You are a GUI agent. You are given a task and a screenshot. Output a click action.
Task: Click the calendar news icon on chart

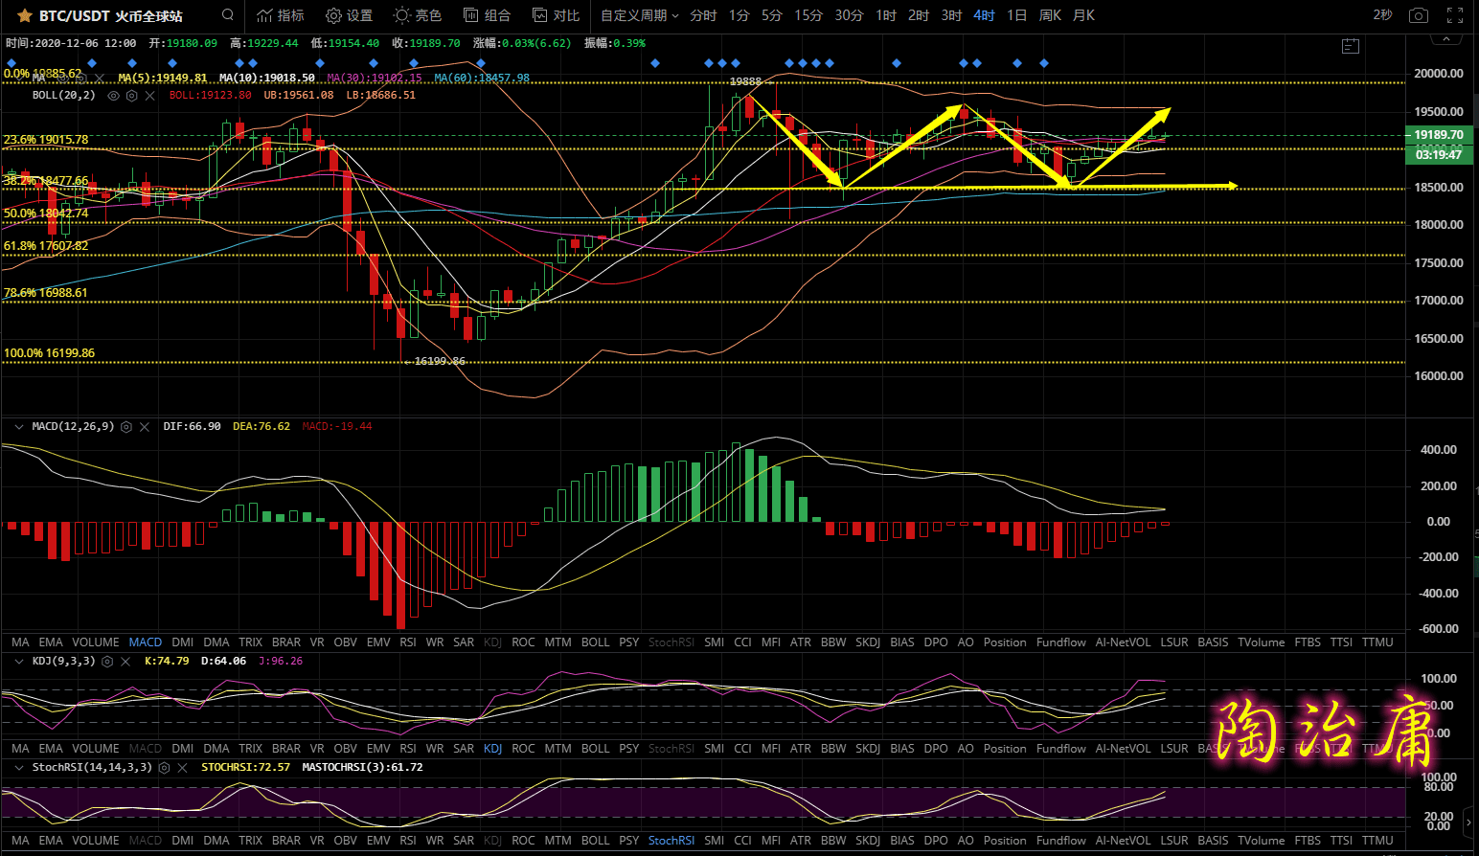point(1351,46)
